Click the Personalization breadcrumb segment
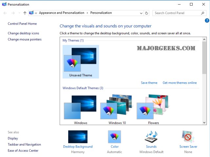Viewport: 210px width, 157px height. tap(101, 13)
